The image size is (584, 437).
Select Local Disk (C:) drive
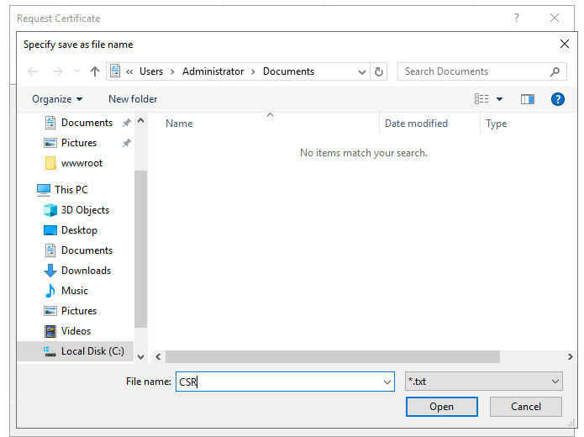92,351
